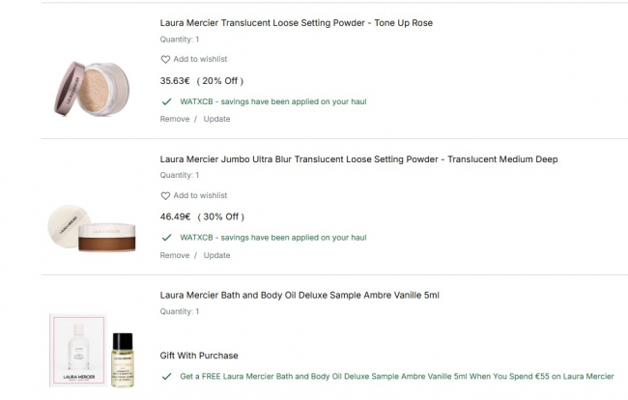Click the green checkmark beside Tone Up Rose savings
Screen dimensions: 628x400
click(166, 101)
